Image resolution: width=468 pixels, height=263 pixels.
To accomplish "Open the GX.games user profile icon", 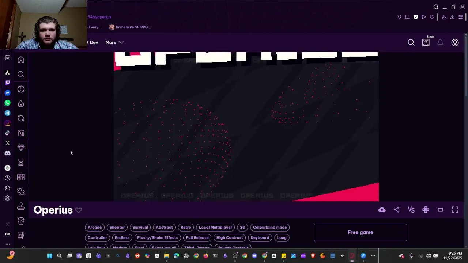I will click(x=455, y=43).
